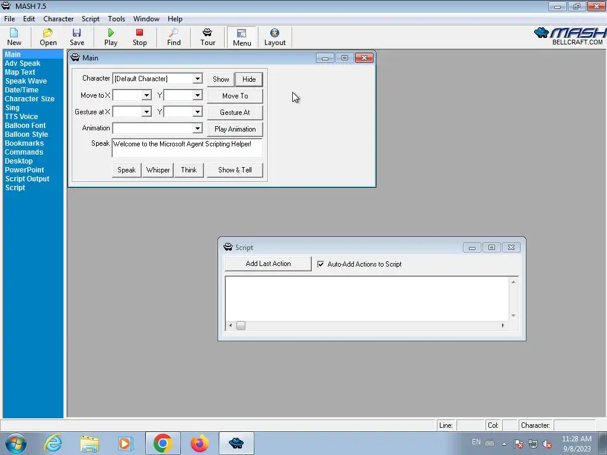Click the Script window text area
This screenshot has height=455, width=607.
click(x=367, y=299)
